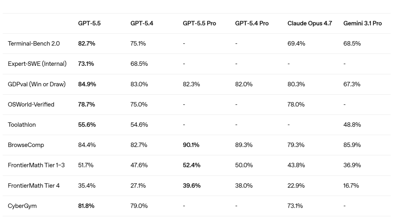
Task: Select the GPT-5.4 Pro column header
Action: [x=252, y=23]
